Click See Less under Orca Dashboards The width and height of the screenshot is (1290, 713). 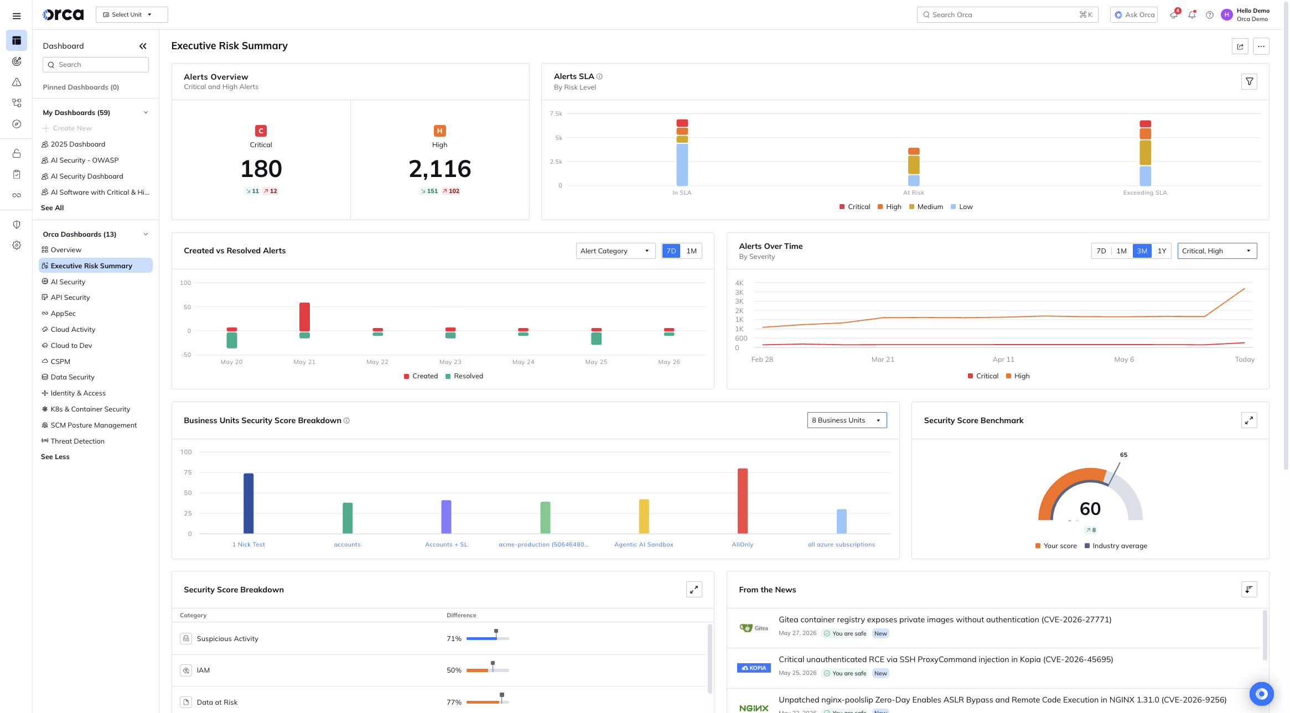point(55,457)
